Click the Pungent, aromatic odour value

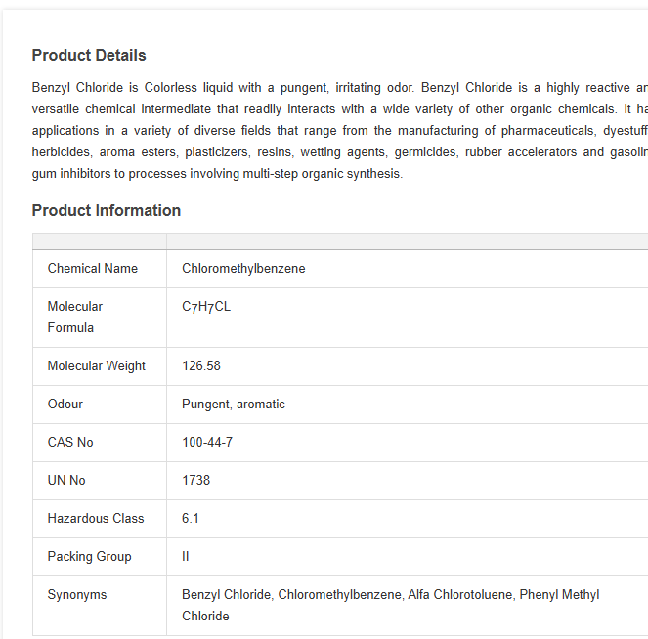pyautogui.click(x=234, y=405)
